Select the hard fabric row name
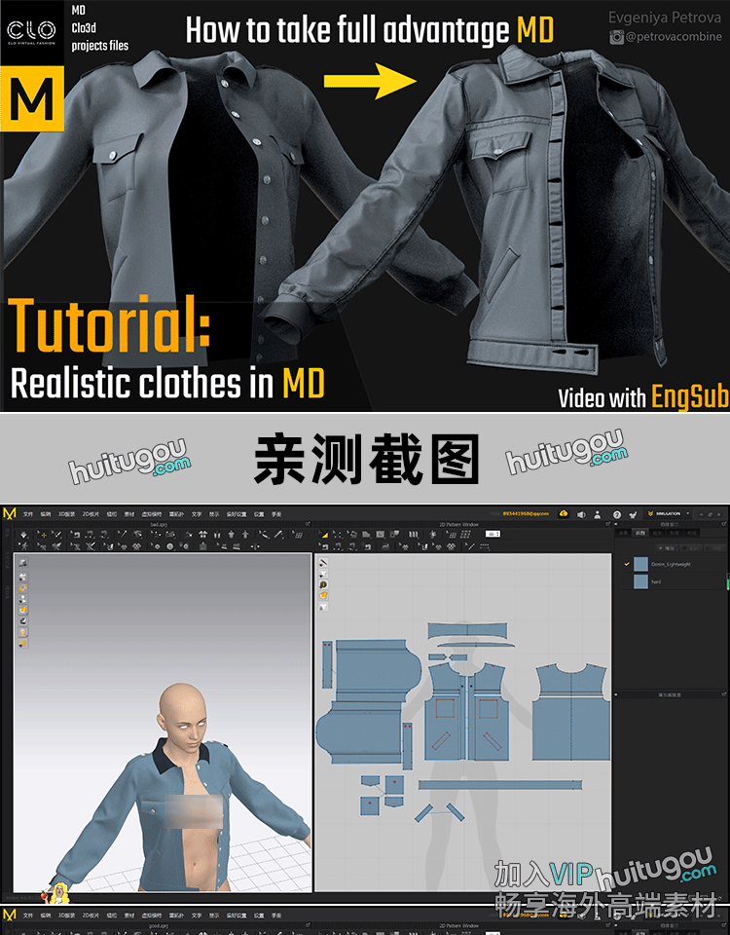 pos(656,581)
